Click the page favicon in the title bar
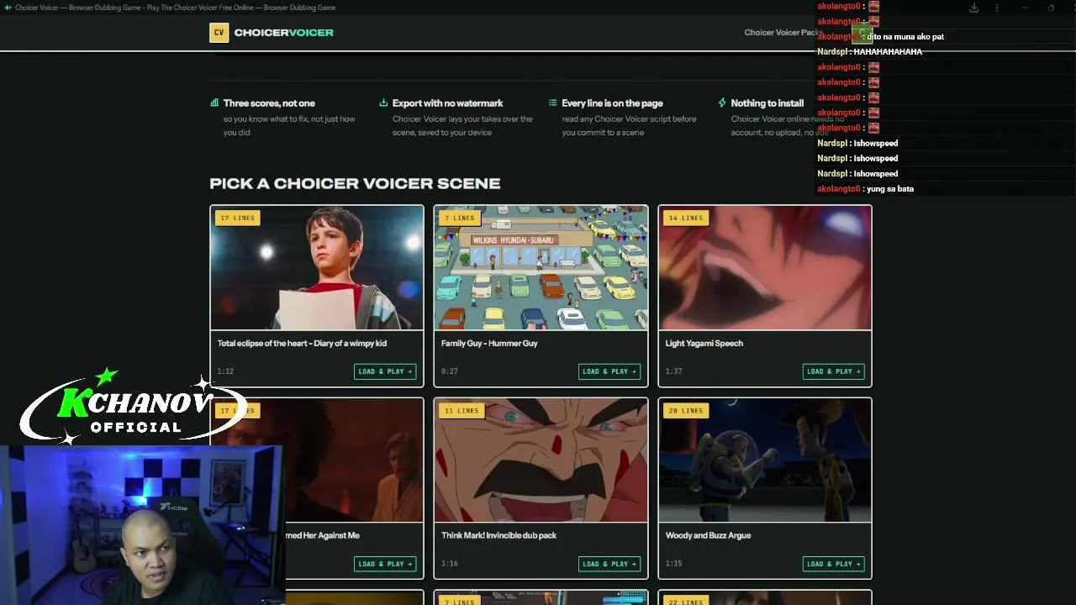This screenshot has width=1076, height=605. 8,8
